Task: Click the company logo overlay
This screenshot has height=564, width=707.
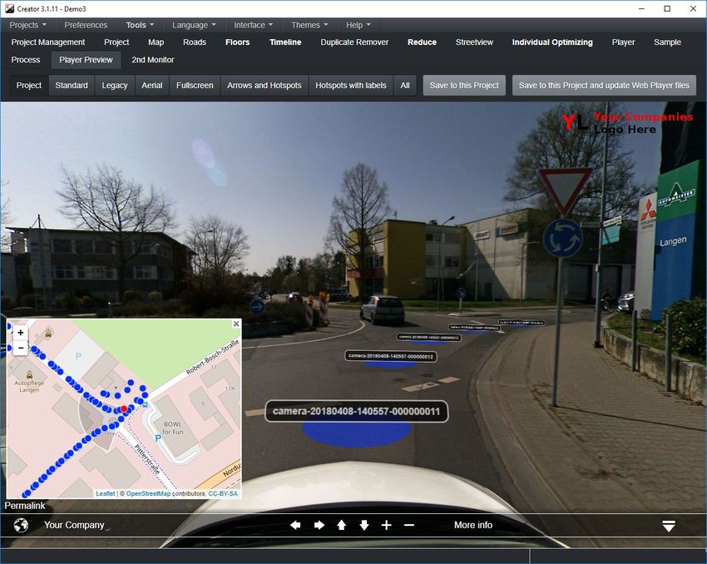Action: [627, 122]
